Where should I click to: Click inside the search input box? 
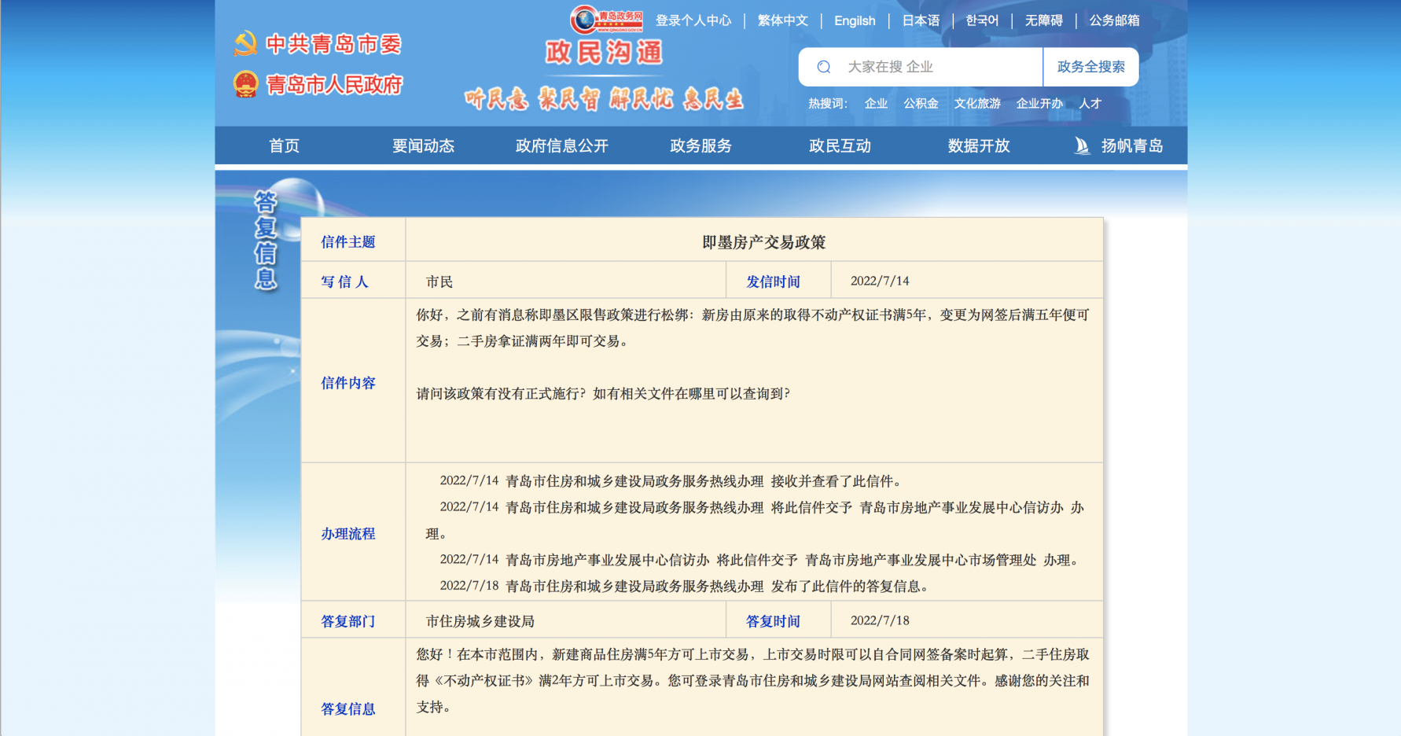[928, 67]
